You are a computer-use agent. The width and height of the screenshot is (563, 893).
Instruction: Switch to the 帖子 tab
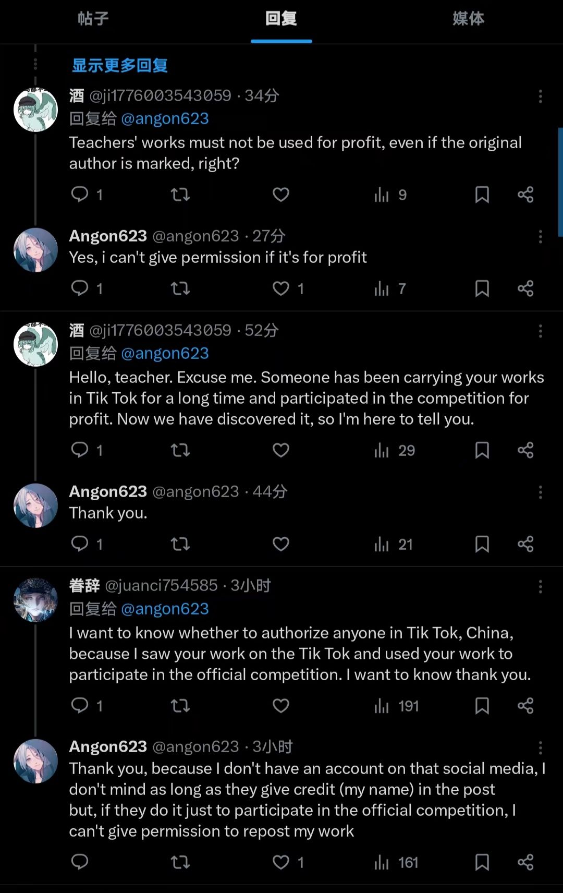pyautogui.click(x=93, y=19)
